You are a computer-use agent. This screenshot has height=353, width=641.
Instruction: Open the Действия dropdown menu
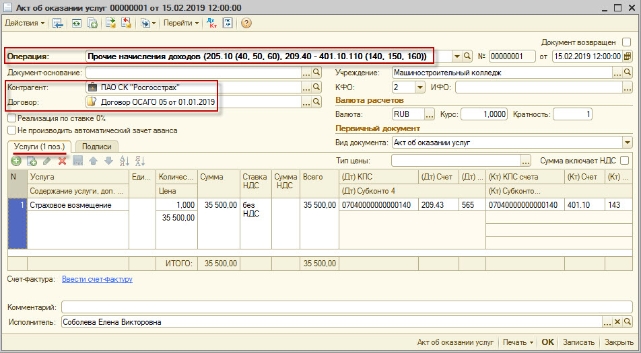pyautogui.click(x=24, y=24)
